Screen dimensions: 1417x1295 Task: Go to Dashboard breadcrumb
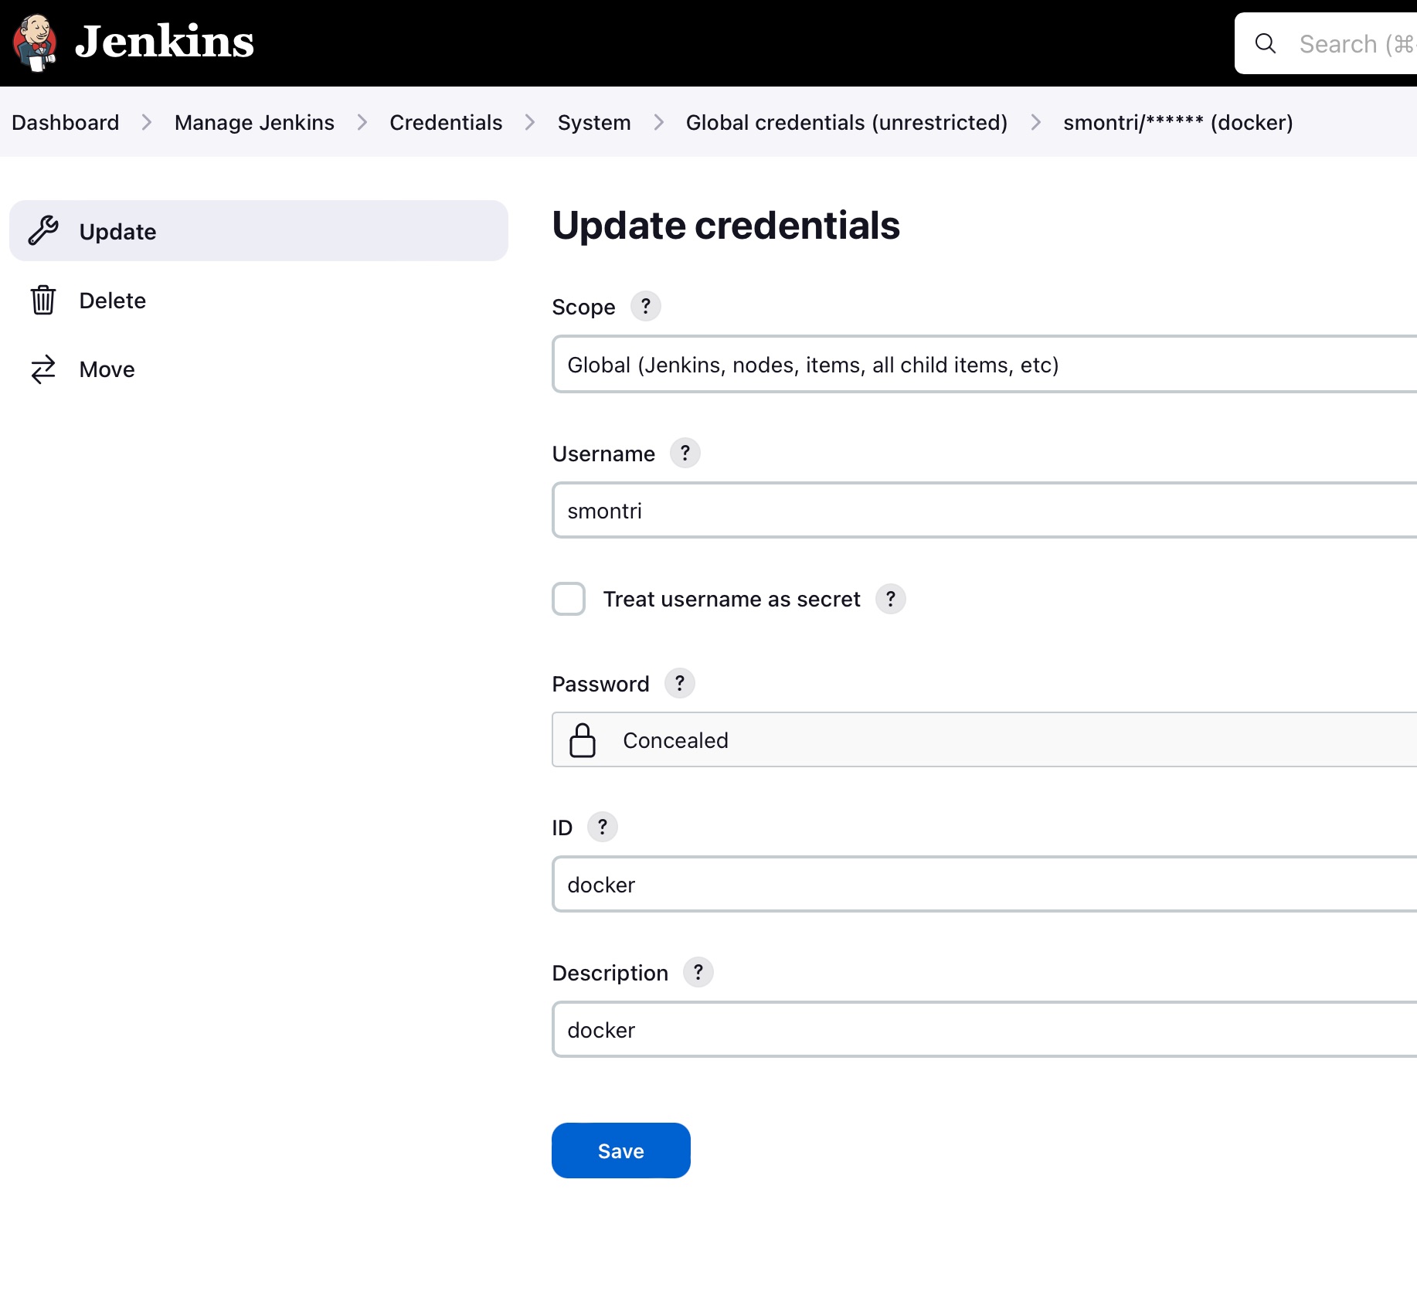[x=66, y=122]
